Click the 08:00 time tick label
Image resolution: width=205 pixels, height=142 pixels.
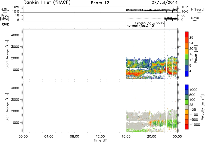(75, 137)
